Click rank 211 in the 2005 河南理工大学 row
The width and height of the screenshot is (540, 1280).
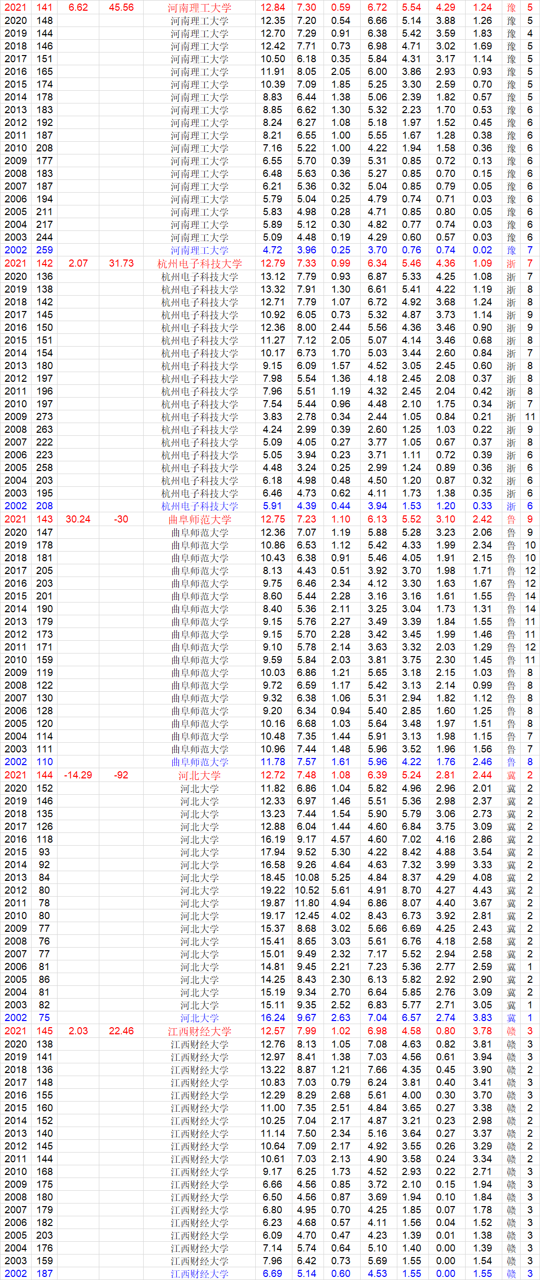[x=44, y=212]
